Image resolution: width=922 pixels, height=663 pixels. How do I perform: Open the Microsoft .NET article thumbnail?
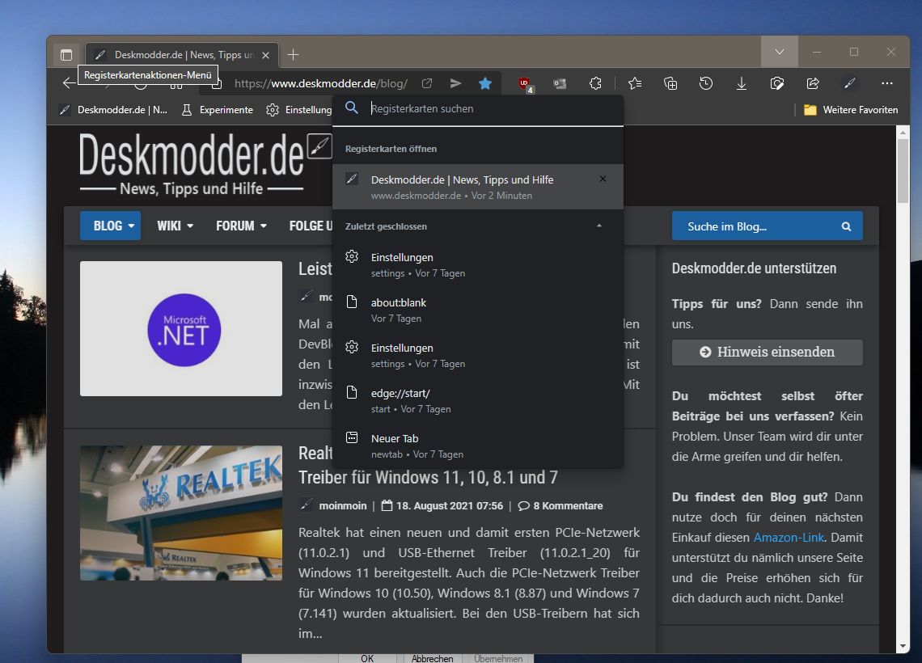click(x=181, y=328)
